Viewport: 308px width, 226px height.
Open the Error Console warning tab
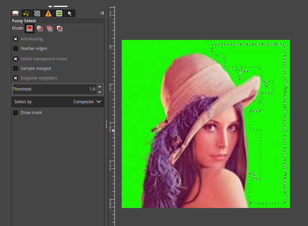pos(48,13)
